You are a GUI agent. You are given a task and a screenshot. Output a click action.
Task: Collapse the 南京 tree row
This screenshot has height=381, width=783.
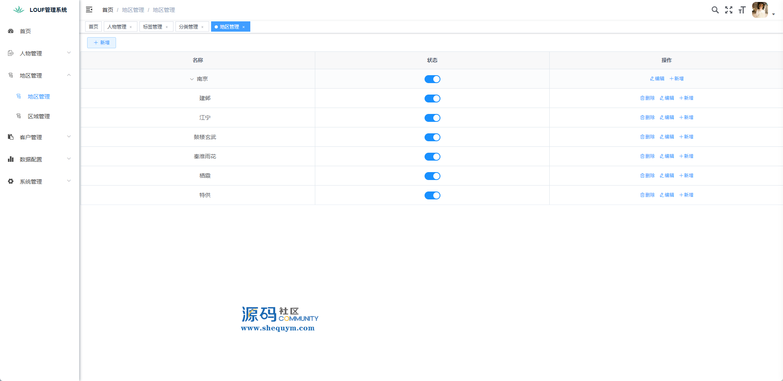[192, 79]
